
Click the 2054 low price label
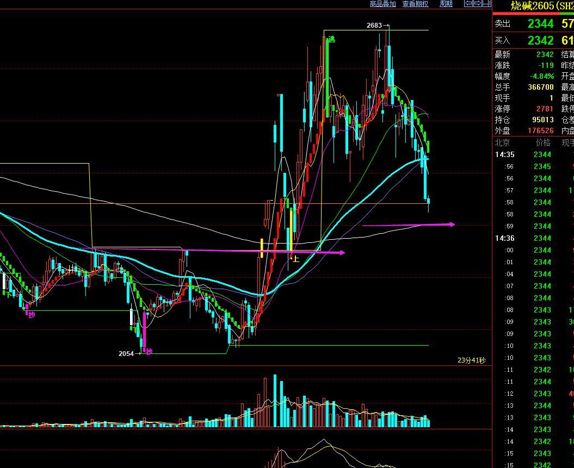tap(126, 353)
